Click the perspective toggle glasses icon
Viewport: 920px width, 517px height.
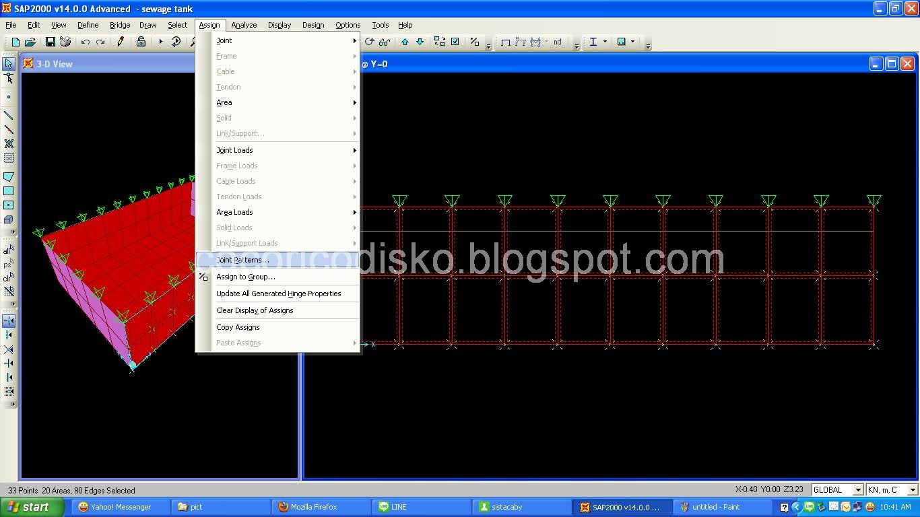point(385,42)
